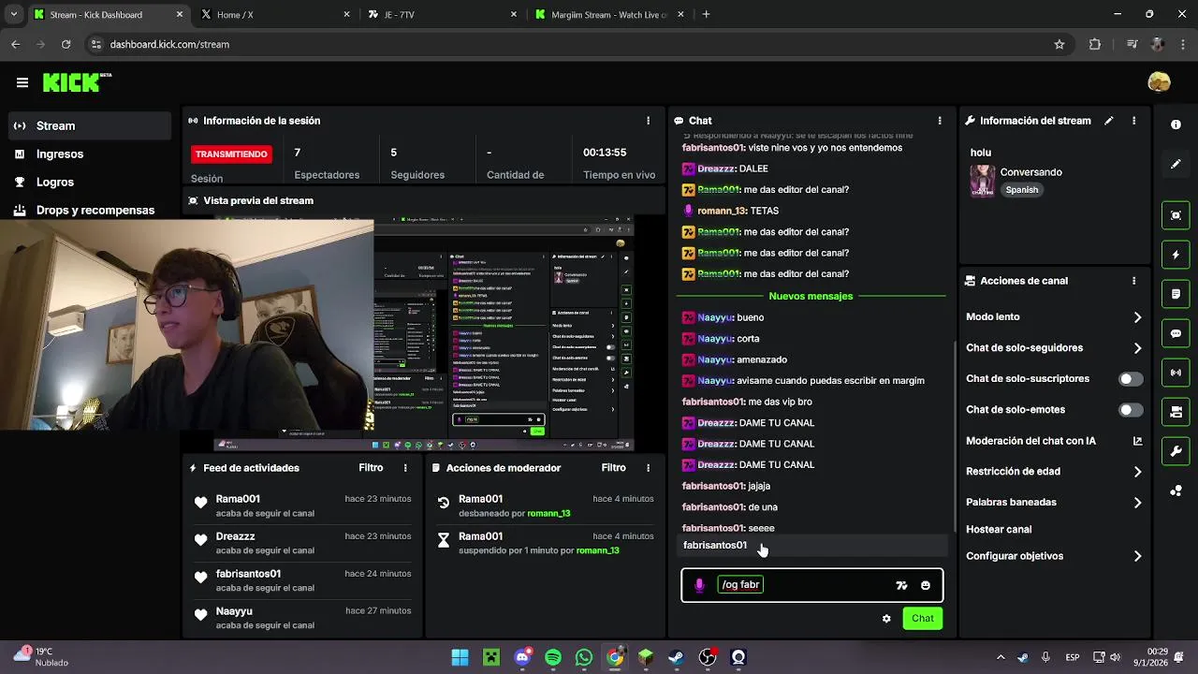Expand Modo lento settings
The width and height of the screenshot is (1198, 674).
pos(1054,317)
